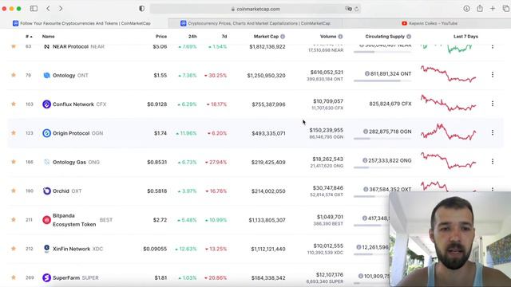Sort by 24h column header
The image size is (511, 287).
[x=192, y=37]
